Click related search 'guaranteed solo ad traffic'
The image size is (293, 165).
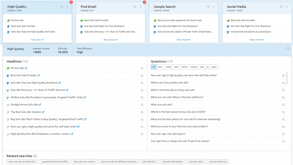(x=55, y=162)
